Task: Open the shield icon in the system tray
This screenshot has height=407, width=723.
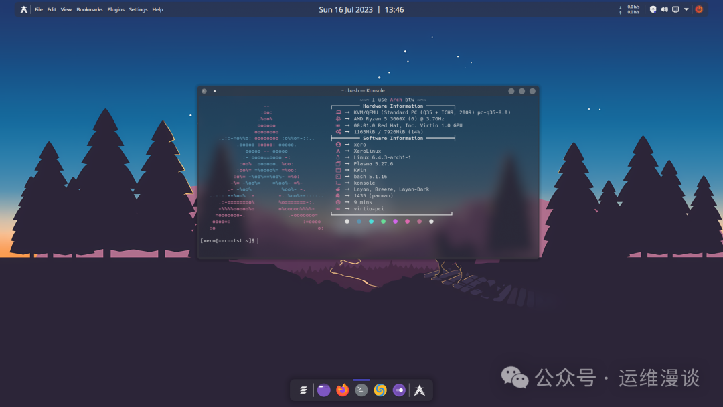Action: pos(653,9)
